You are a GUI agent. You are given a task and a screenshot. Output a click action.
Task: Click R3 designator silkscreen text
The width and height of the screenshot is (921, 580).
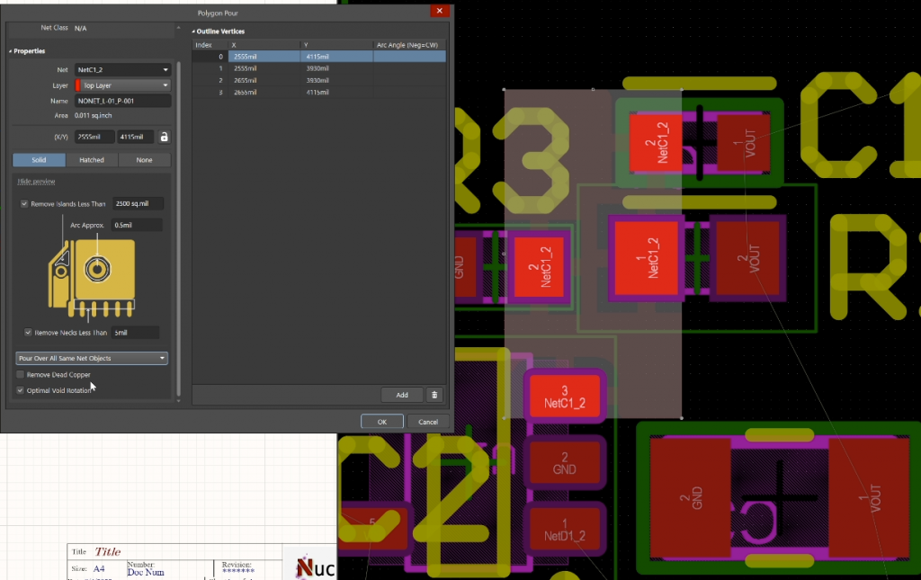512,160
